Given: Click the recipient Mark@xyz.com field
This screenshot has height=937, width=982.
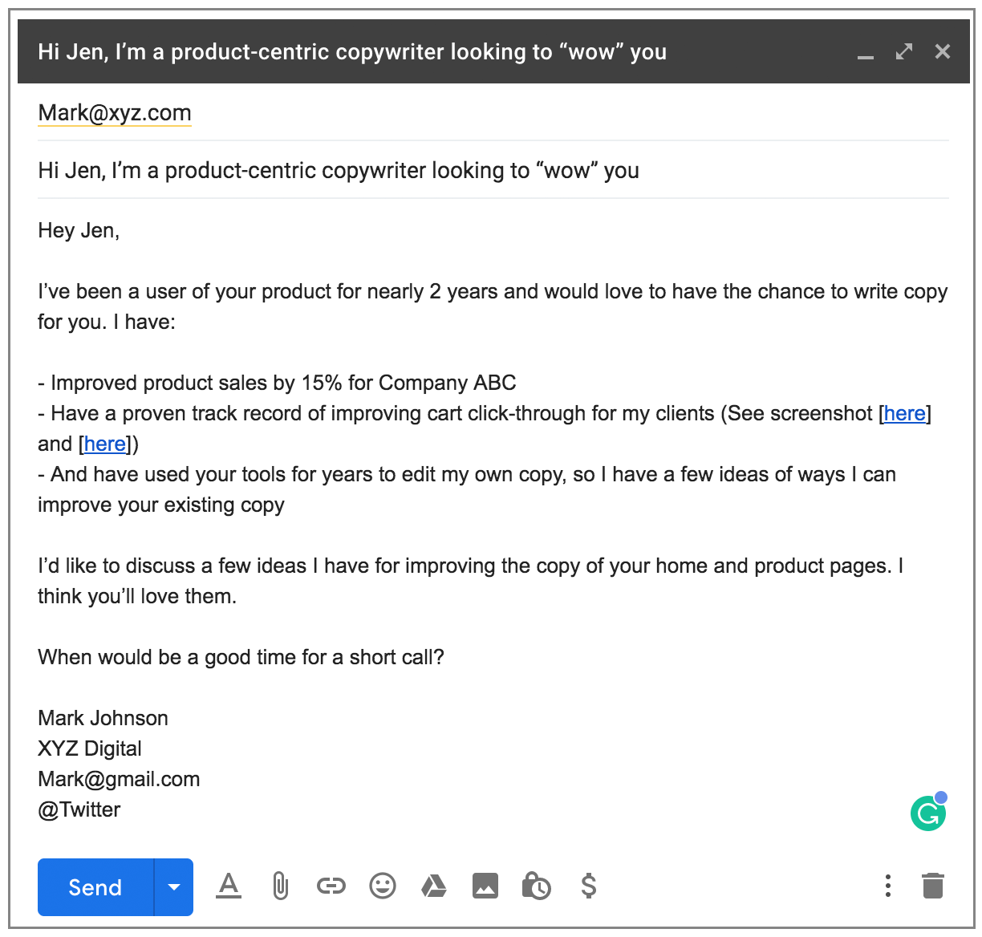Looking at the screenshot, I should click(115, 113).
